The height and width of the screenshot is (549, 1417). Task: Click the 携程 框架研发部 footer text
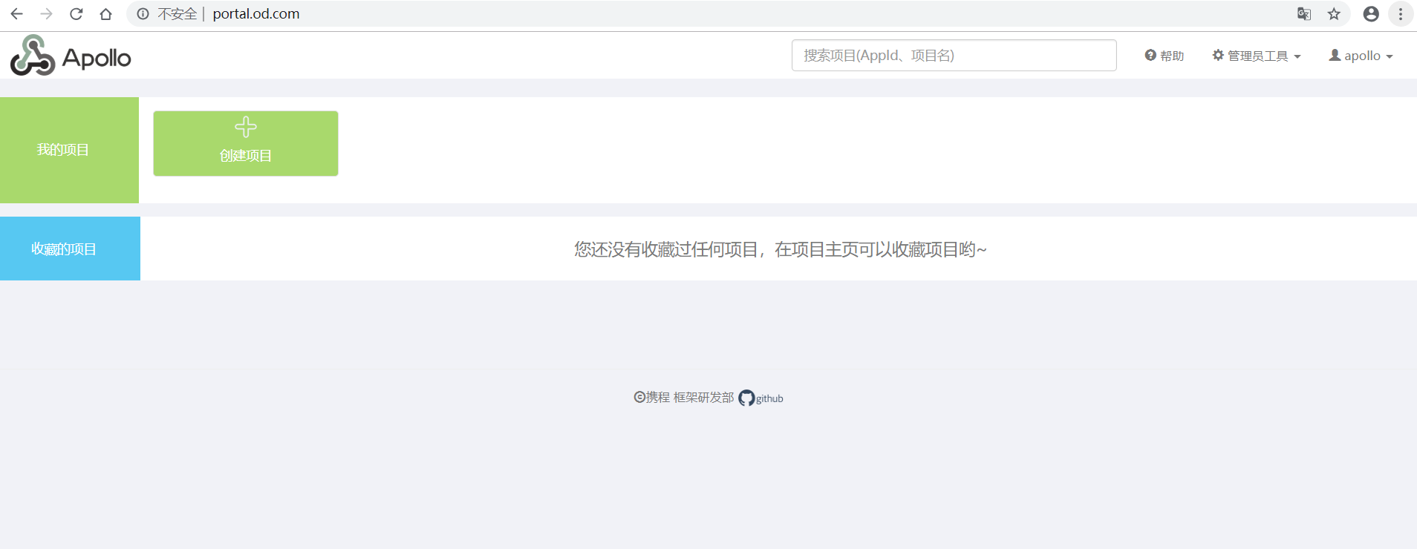[689, 398]
